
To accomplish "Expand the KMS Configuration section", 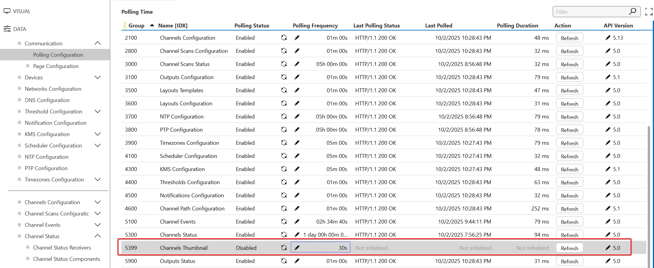I will 97,134.
